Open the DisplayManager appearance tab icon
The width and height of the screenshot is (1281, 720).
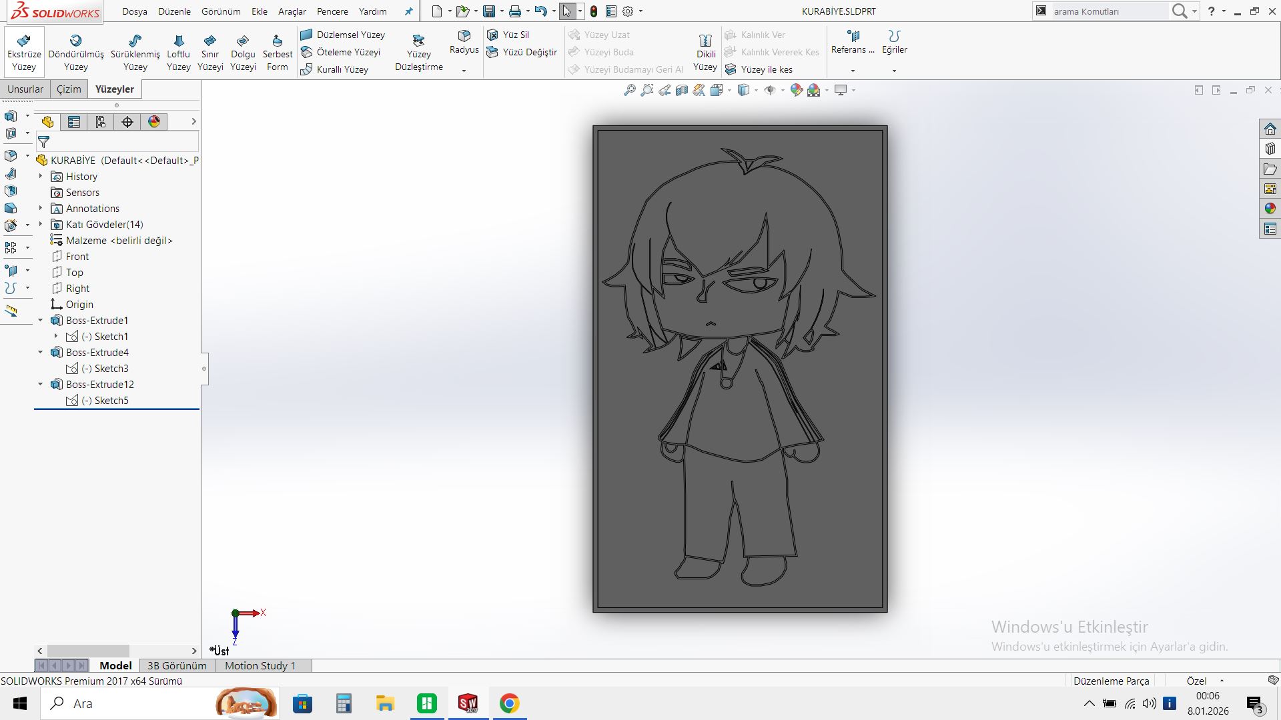[154, 121]
